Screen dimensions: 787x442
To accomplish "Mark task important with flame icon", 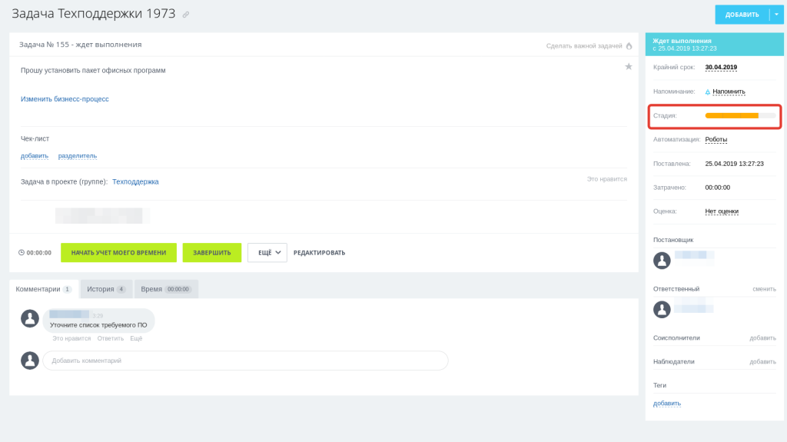I will tap(629, 45).
